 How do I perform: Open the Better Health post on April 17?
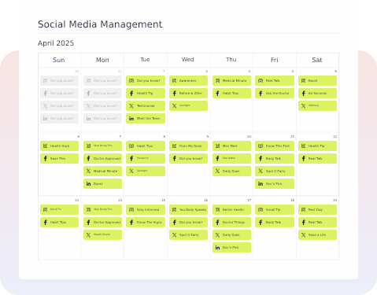(x=231, y=210)
